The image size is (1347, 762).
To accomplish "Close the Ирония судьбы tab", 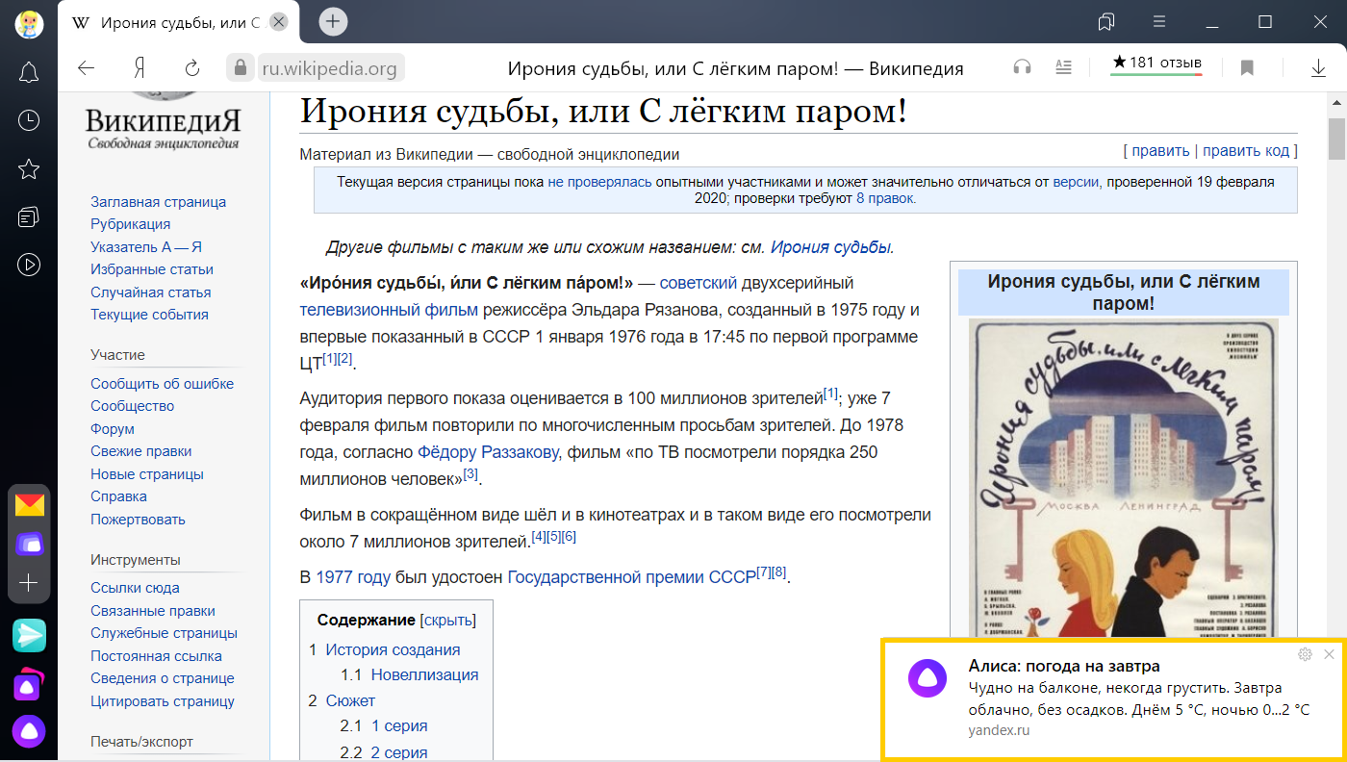I will 278,21.
